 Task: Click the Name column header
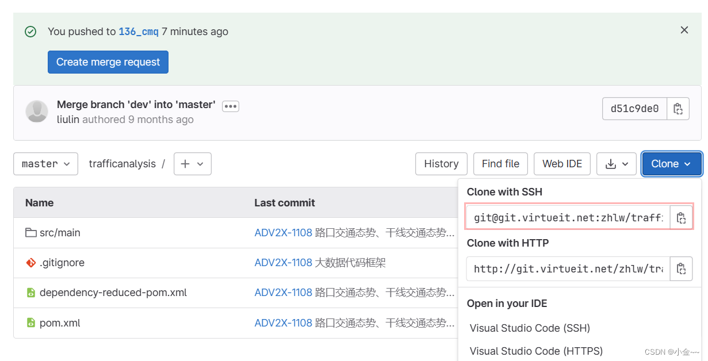pos(40,202)
